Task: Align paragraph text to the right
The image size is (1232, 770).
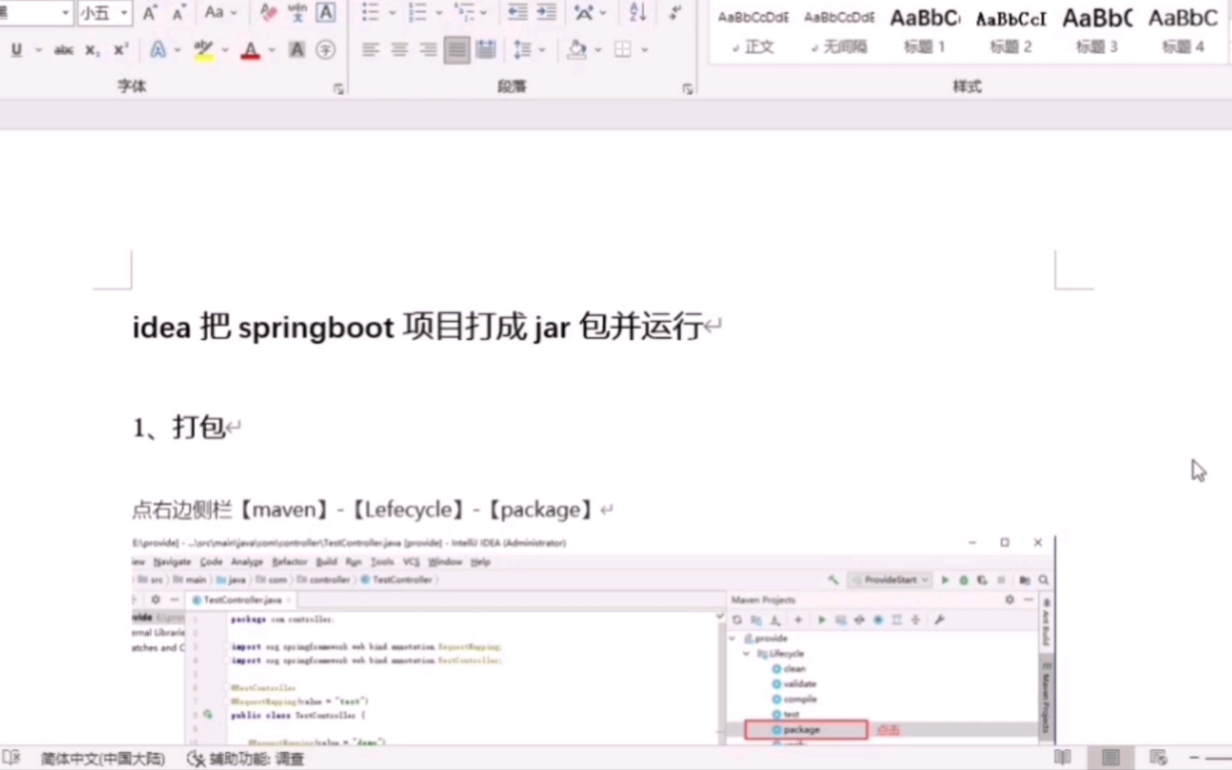Action: pyautogui.click(x=428, y=49)
